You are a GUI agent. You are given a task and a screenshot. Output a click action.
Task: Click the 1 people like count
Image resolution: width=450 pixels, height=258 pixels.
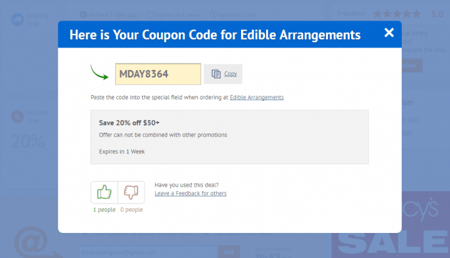104,210
